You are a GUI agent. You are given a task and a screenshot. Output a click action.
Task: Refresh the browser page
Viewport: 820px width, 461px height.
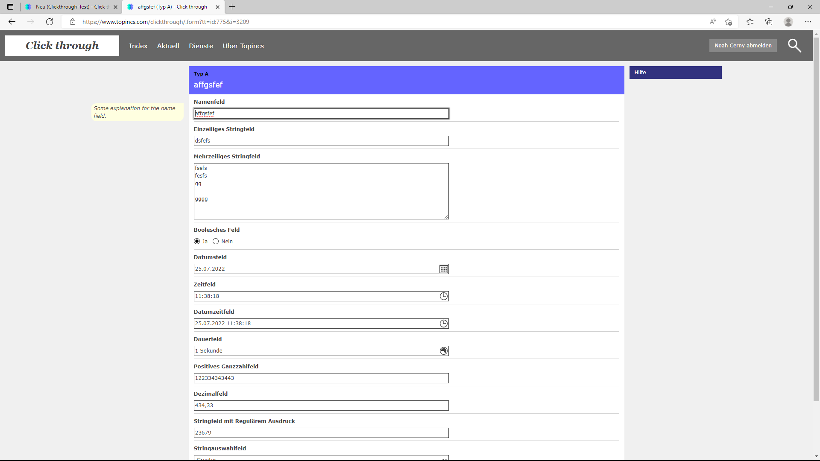50,22
